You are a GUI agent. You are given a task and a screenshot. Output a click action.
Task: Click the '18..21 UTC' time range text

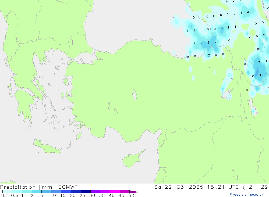[x=223, y=187]
